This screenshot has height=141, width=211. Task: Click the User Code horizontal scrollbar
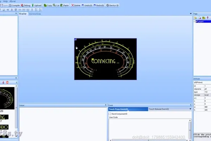pyautogui.click(x=148, y=140)
